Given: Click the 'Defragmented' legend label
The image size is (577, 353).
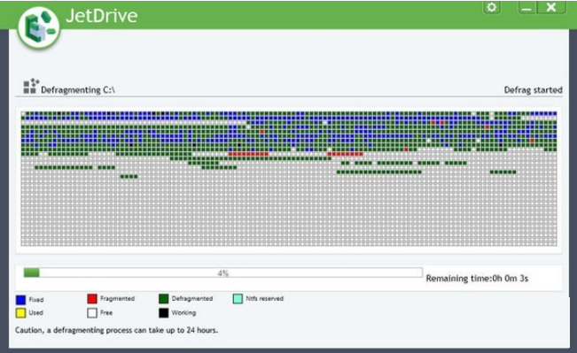Looking at the screenshot, I should [x=192, y=299].
